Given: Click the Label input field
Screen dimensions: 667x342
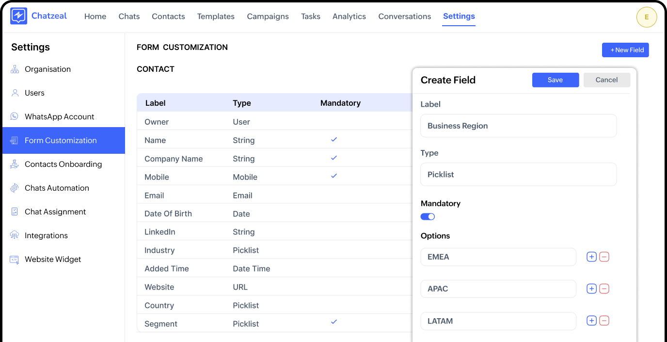Looking at the screenshot, I should tap(518, 126).
